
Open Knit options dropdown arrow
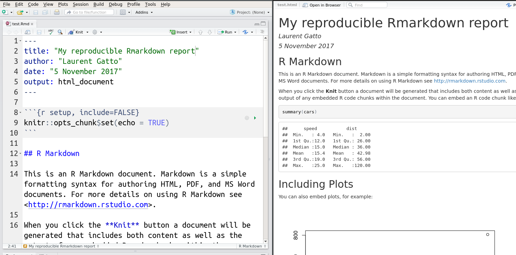pyautogui.click(x=87, y=32)
